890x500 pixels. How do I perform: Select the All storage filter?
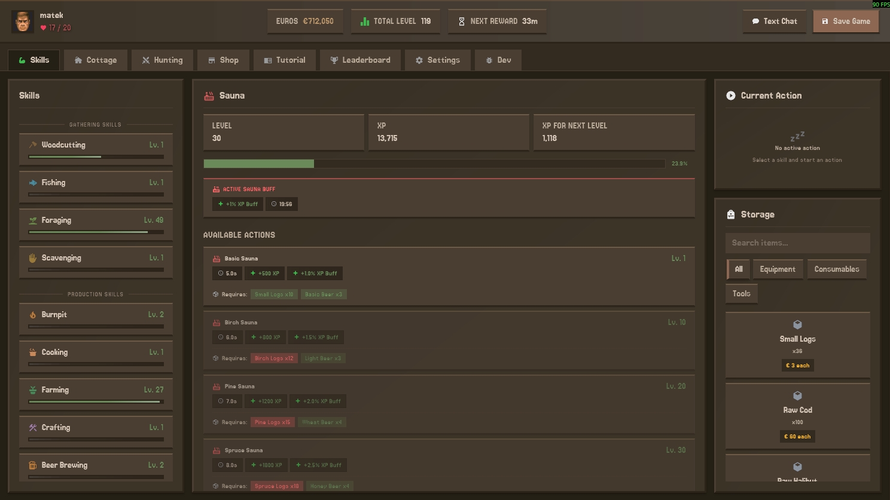[738, 269]
